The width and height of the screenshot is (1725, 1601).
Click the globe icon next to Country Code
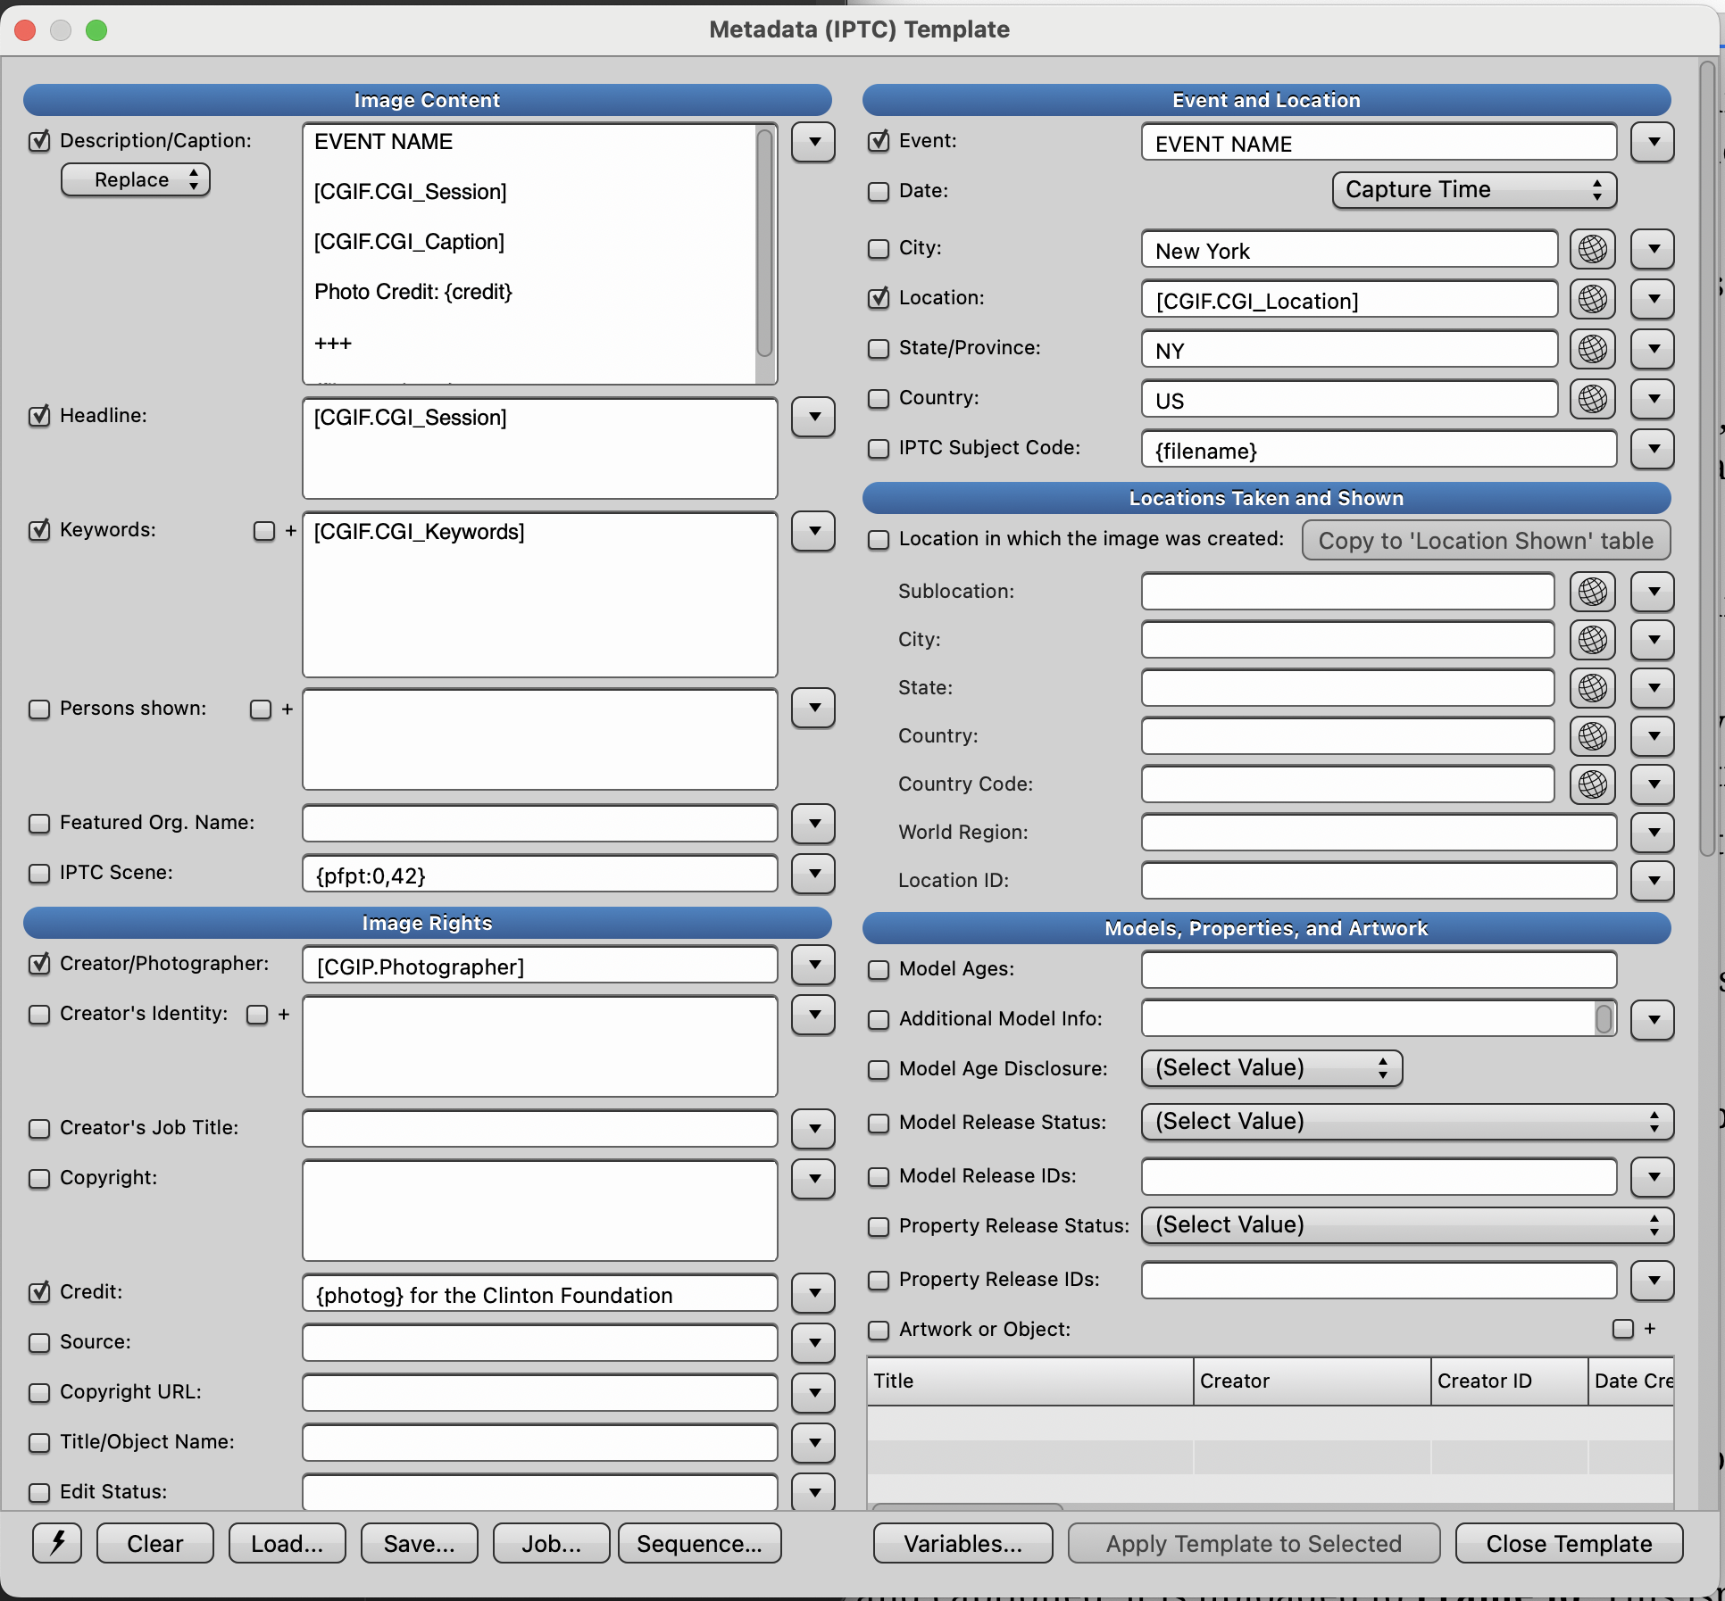[x=1592, y=784]
